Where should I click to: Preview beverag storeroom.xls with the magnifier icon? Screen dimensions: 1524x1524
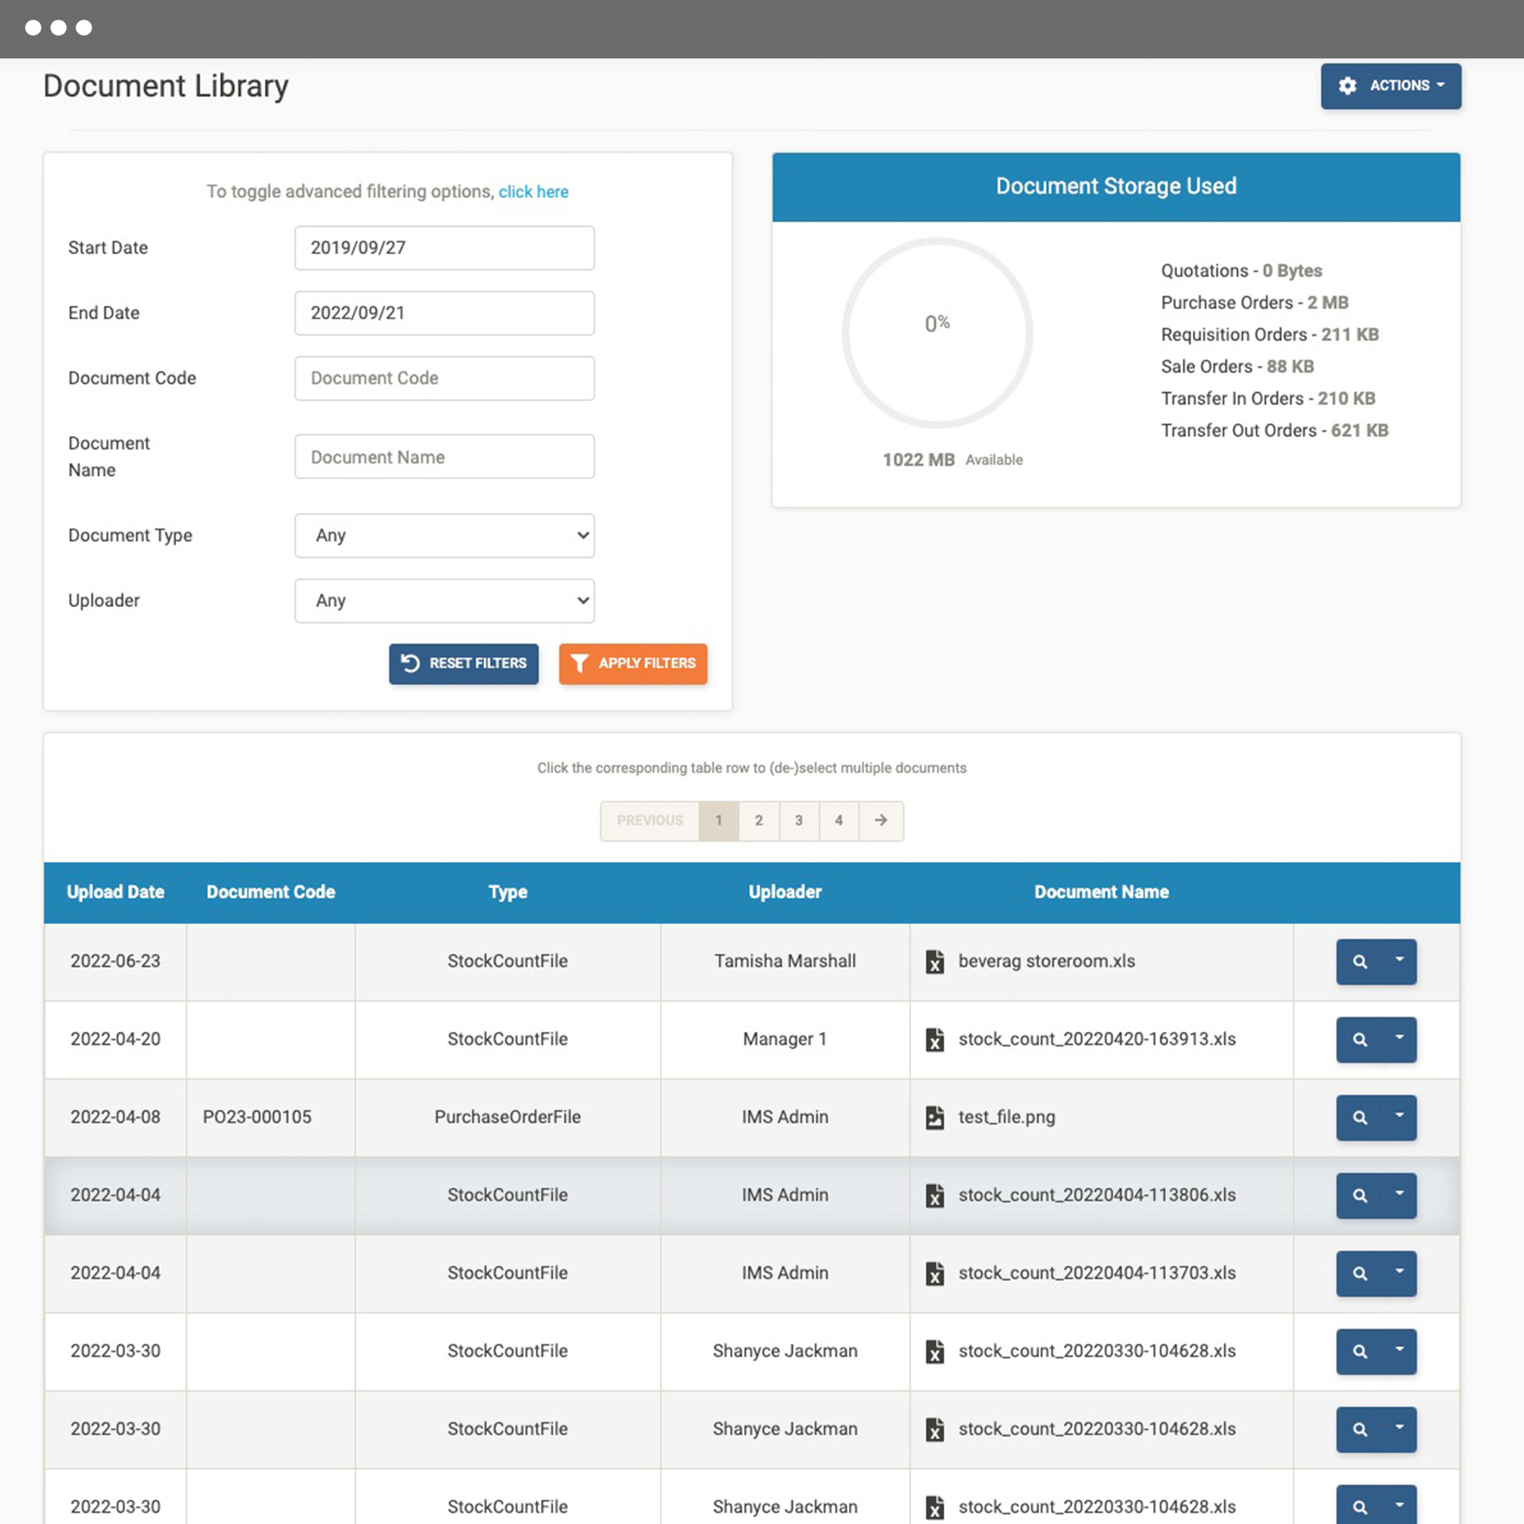(x=1361, y=961)
